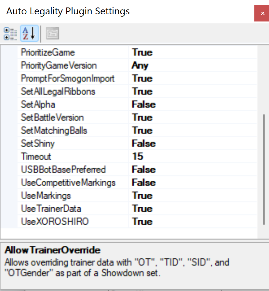Select the SetAlpha property name
This screenshot has width=269, height=291.
(38, 104)
